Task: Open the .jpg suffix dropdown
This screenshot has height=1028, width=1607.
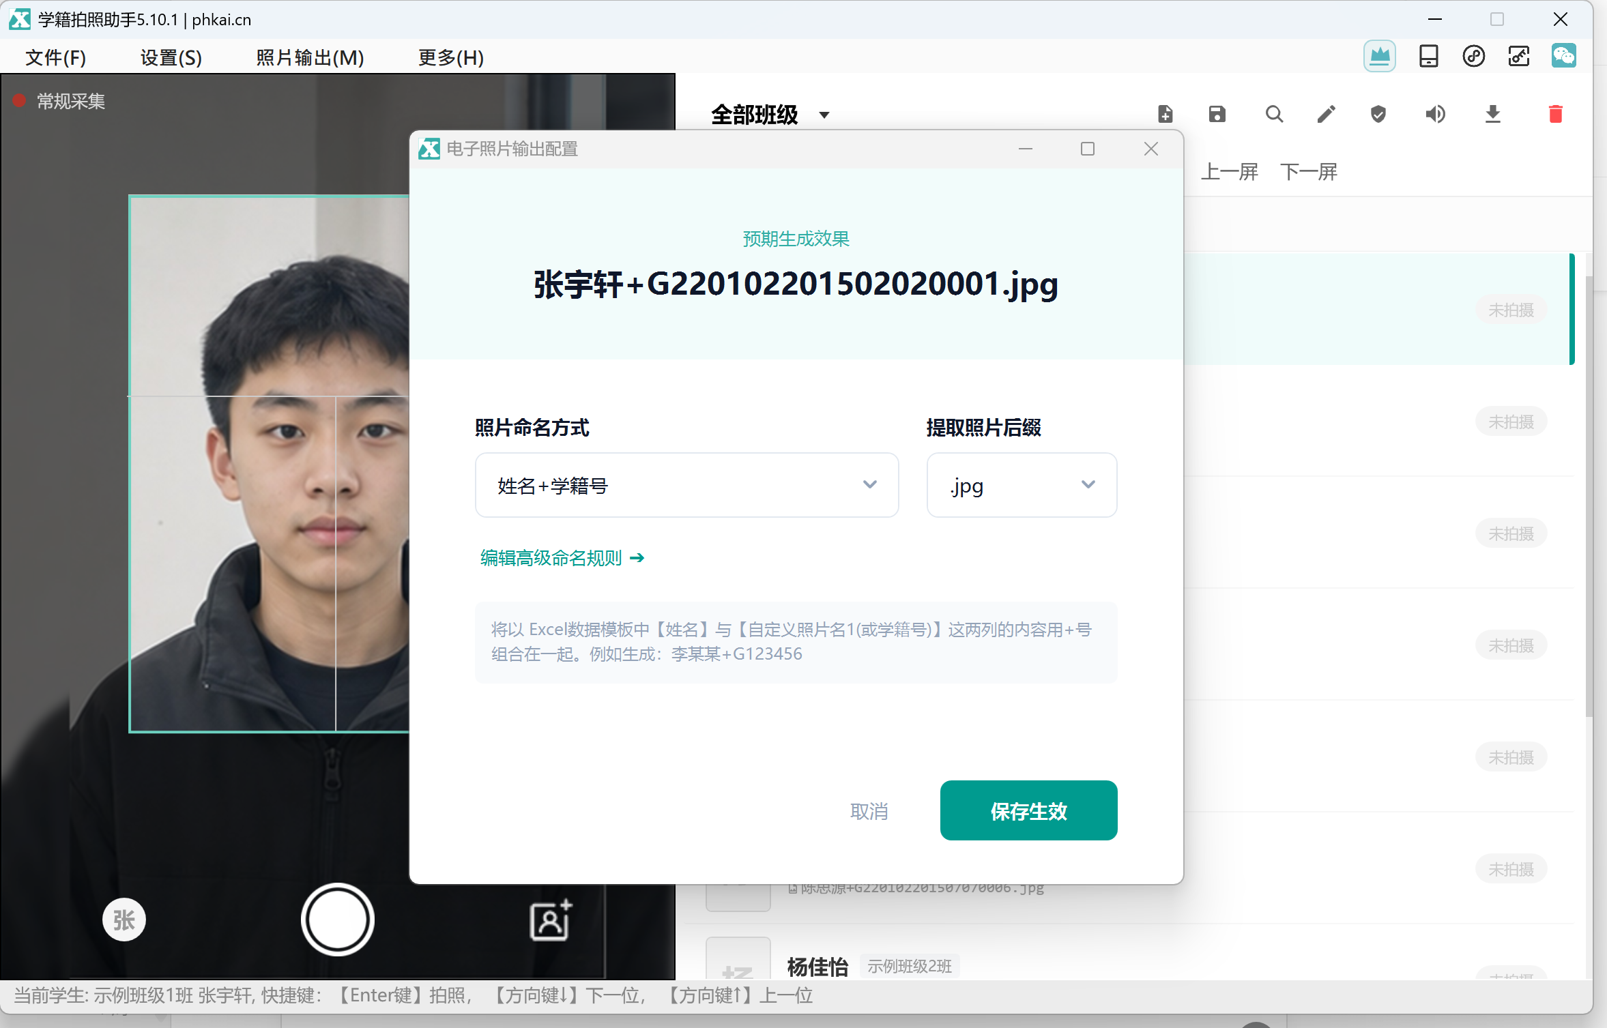Action: (1022, 486)
